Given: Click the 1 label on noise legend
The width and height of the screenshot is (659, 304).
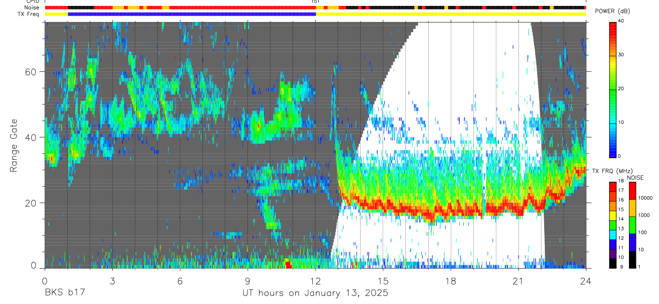Looking at the screenshot, I should click(639, 266).
